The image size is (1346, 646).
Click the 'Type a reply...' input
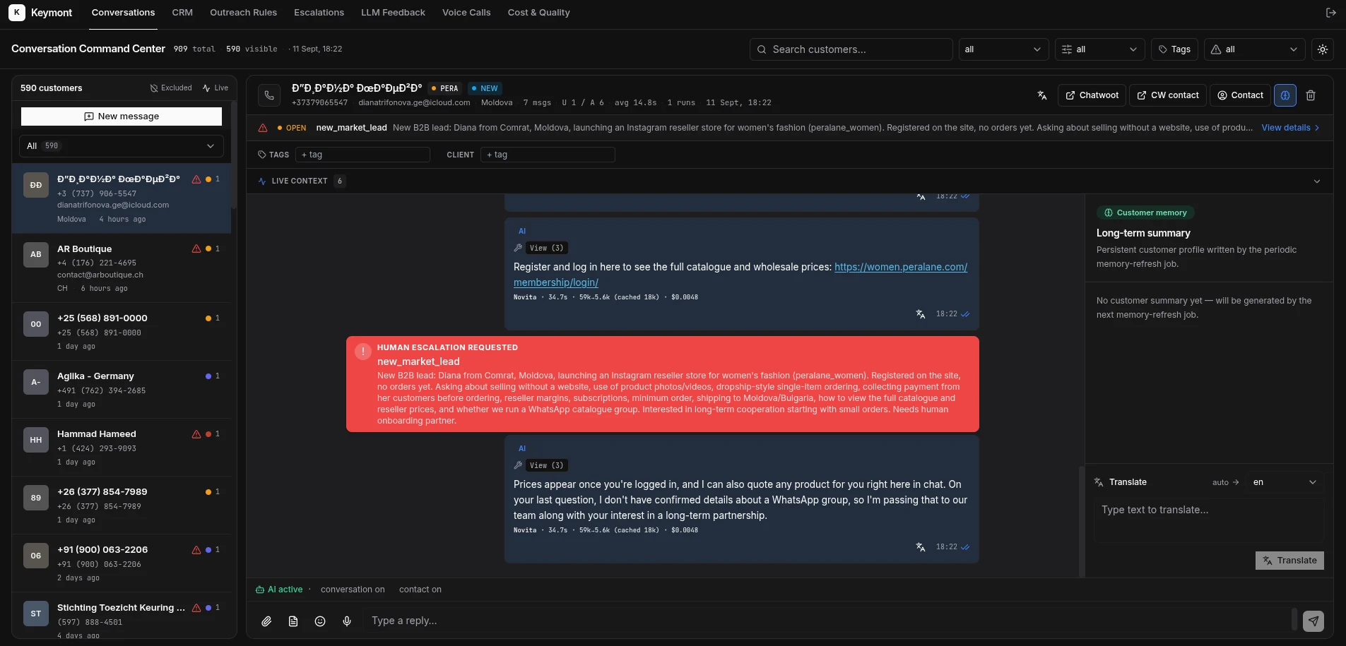pyautogui.click(x=827, y=621)
